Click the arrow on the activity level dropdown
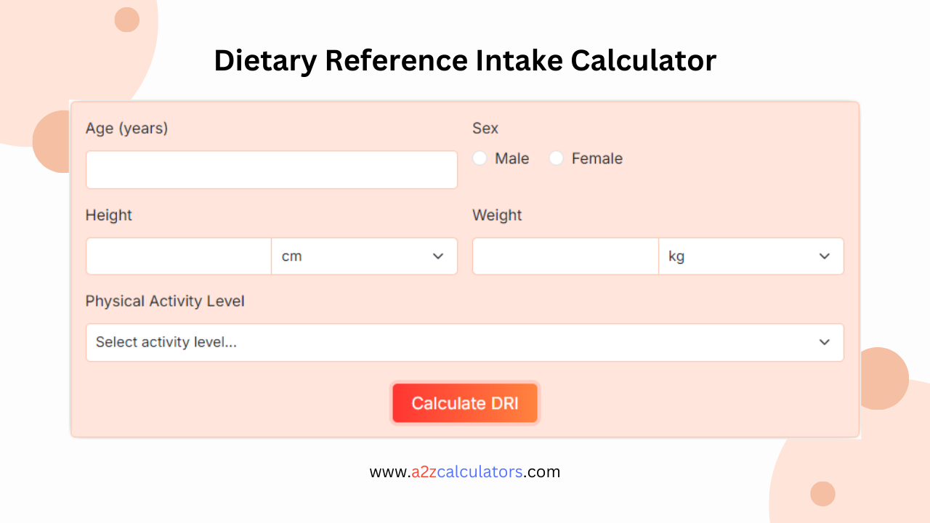The height and width of the screenshot is (523, 930). click(825, 342)
